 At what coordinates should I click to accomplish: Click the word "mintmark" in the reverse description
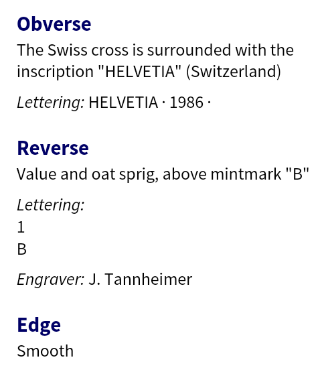tap(246, 174)
